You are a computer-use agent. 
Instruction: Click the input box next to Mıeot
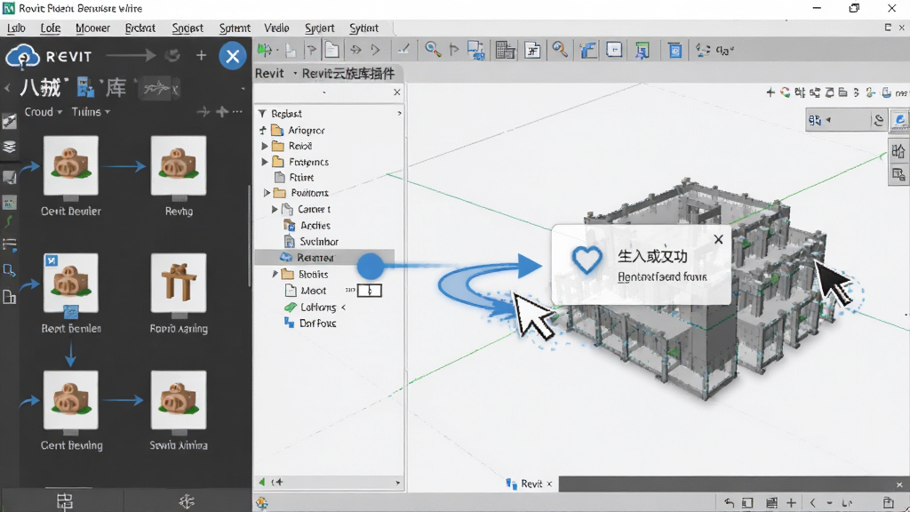point(370,291)
